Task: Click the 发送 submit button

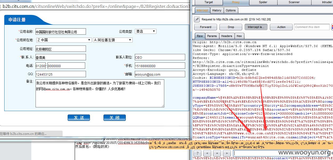Action: pos(79,118)
